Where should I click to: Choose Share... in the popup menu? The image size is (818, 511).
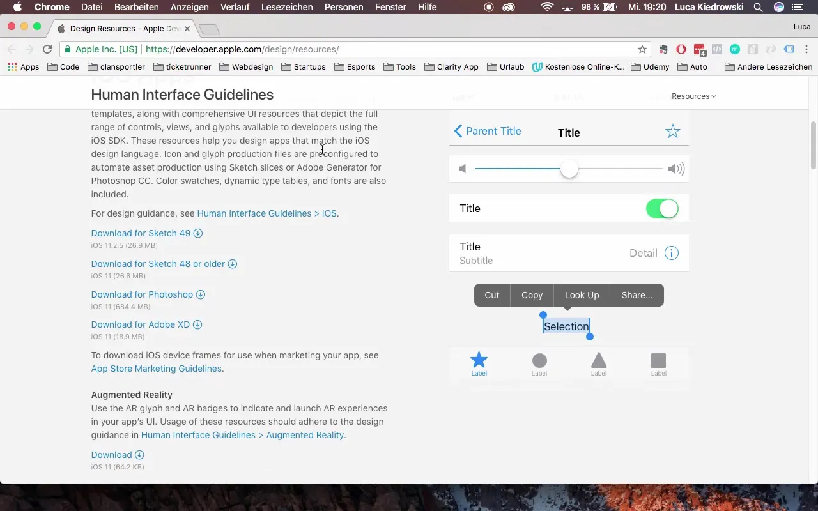pos(637,295)
